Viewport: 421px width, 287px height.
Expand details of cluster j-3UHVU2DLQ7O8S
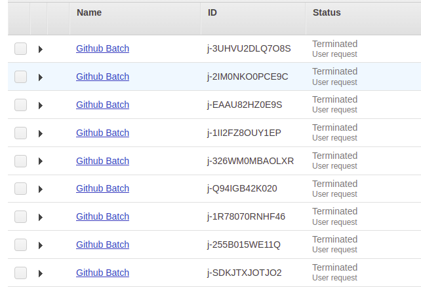[x=41, y=49]
